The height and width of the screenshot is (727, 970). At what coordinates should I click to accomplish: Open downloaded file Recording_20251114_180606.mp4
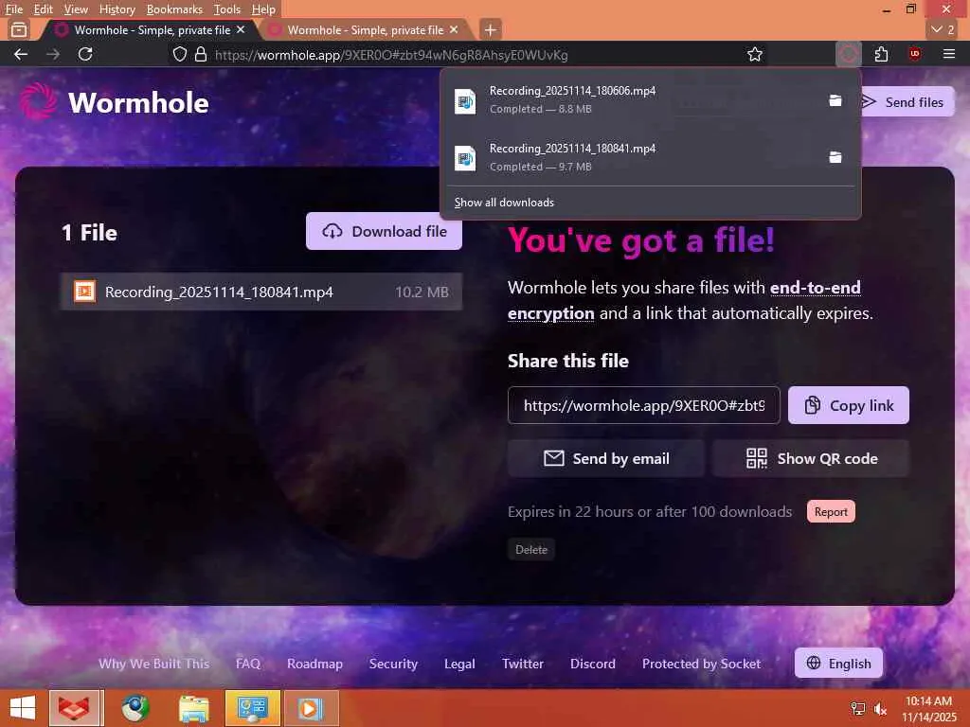click(x=634, y=99)
